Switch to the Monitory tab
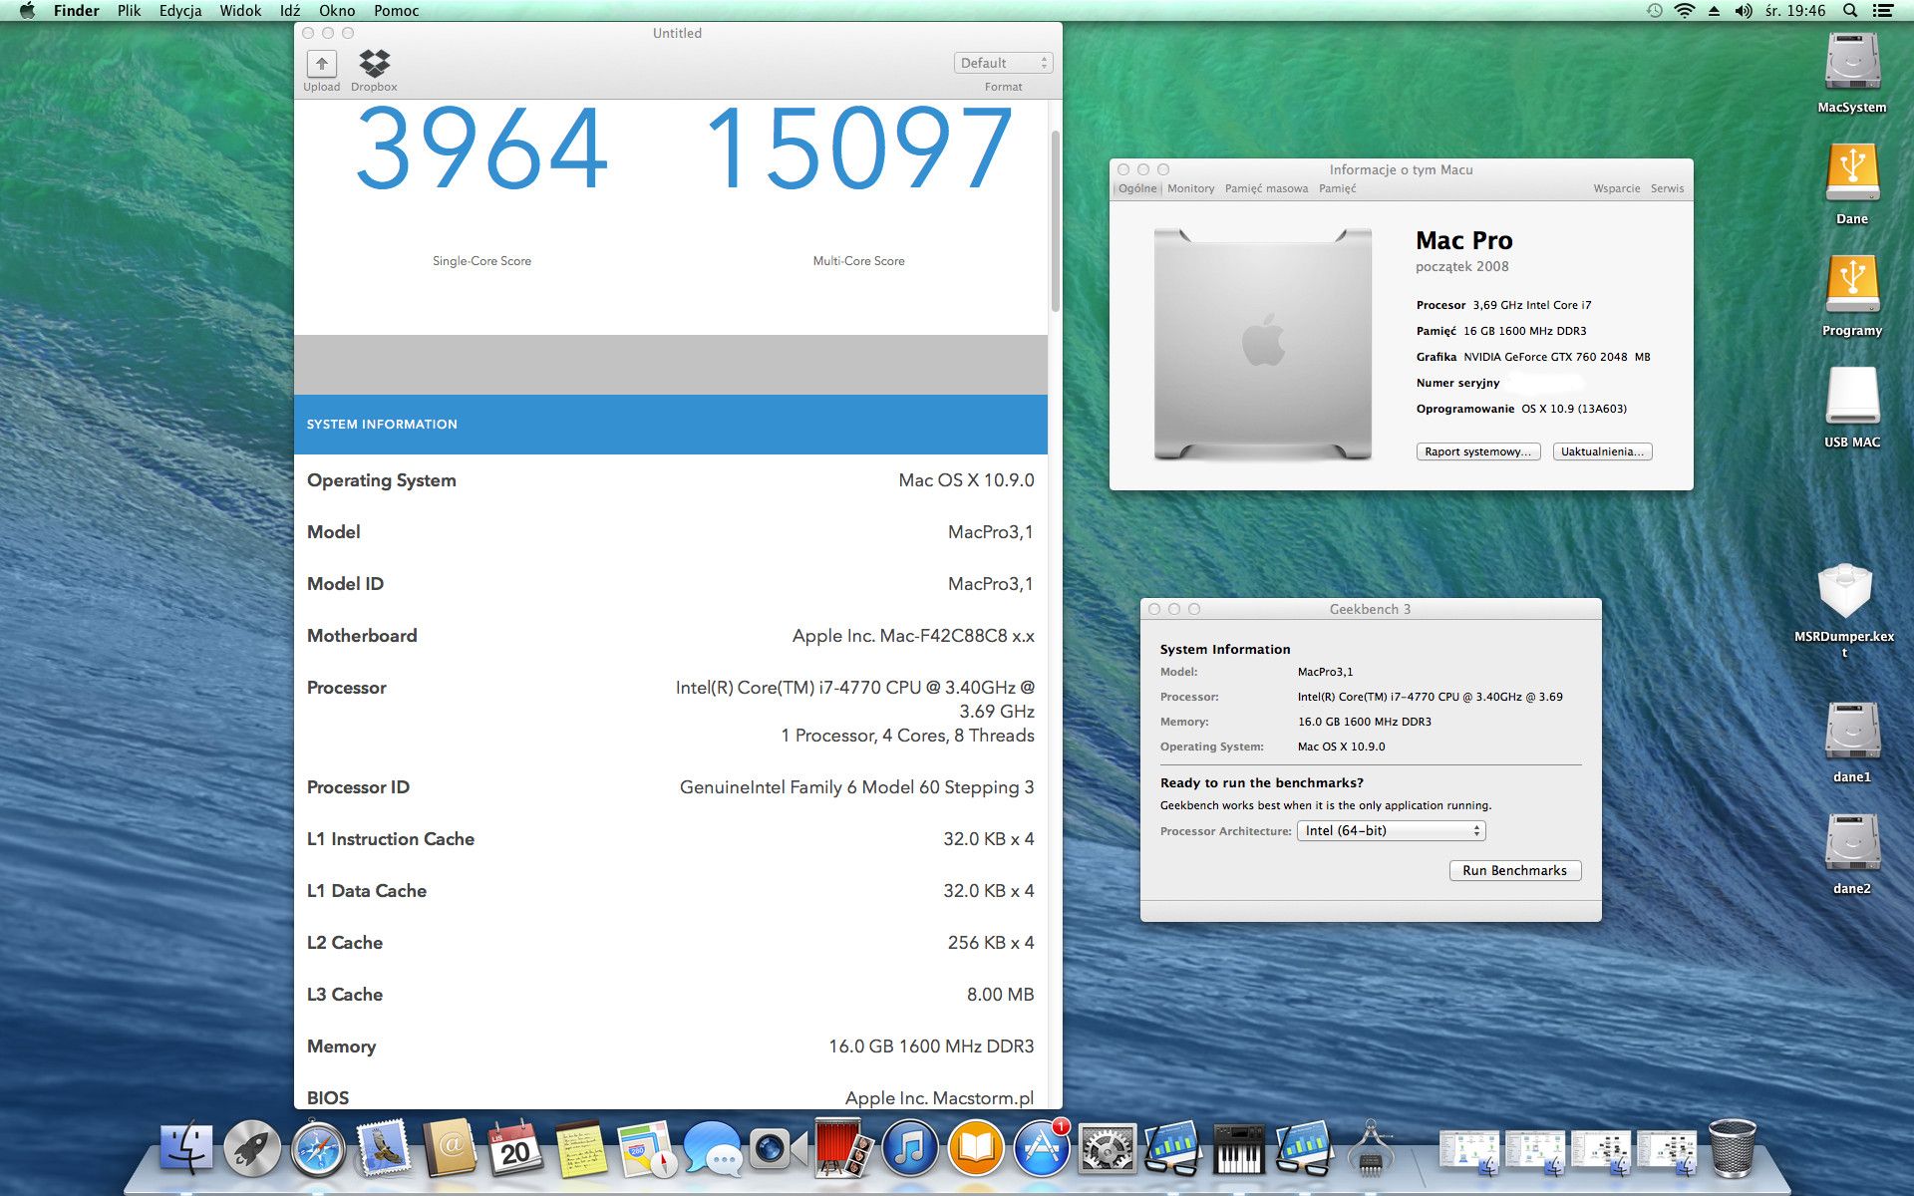 (x=1190, y=188)
